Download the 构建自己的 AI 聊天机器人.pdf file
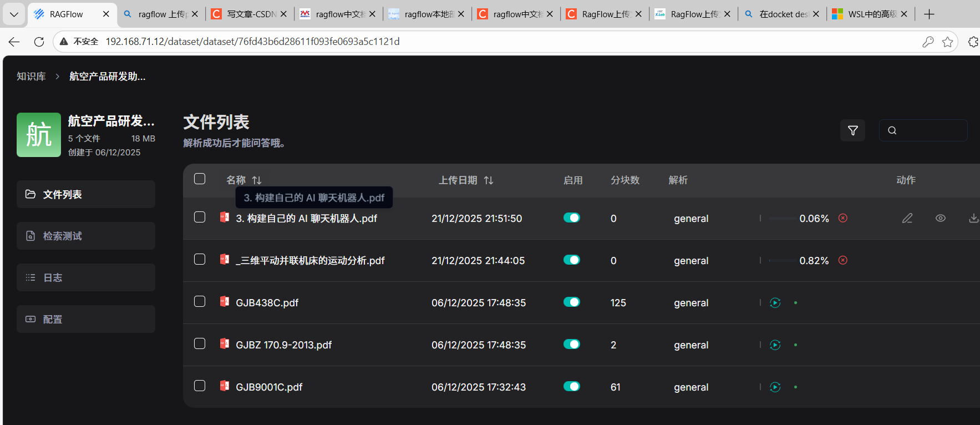The width and height of the screenshot is (980, 425). tap(973, 218)
